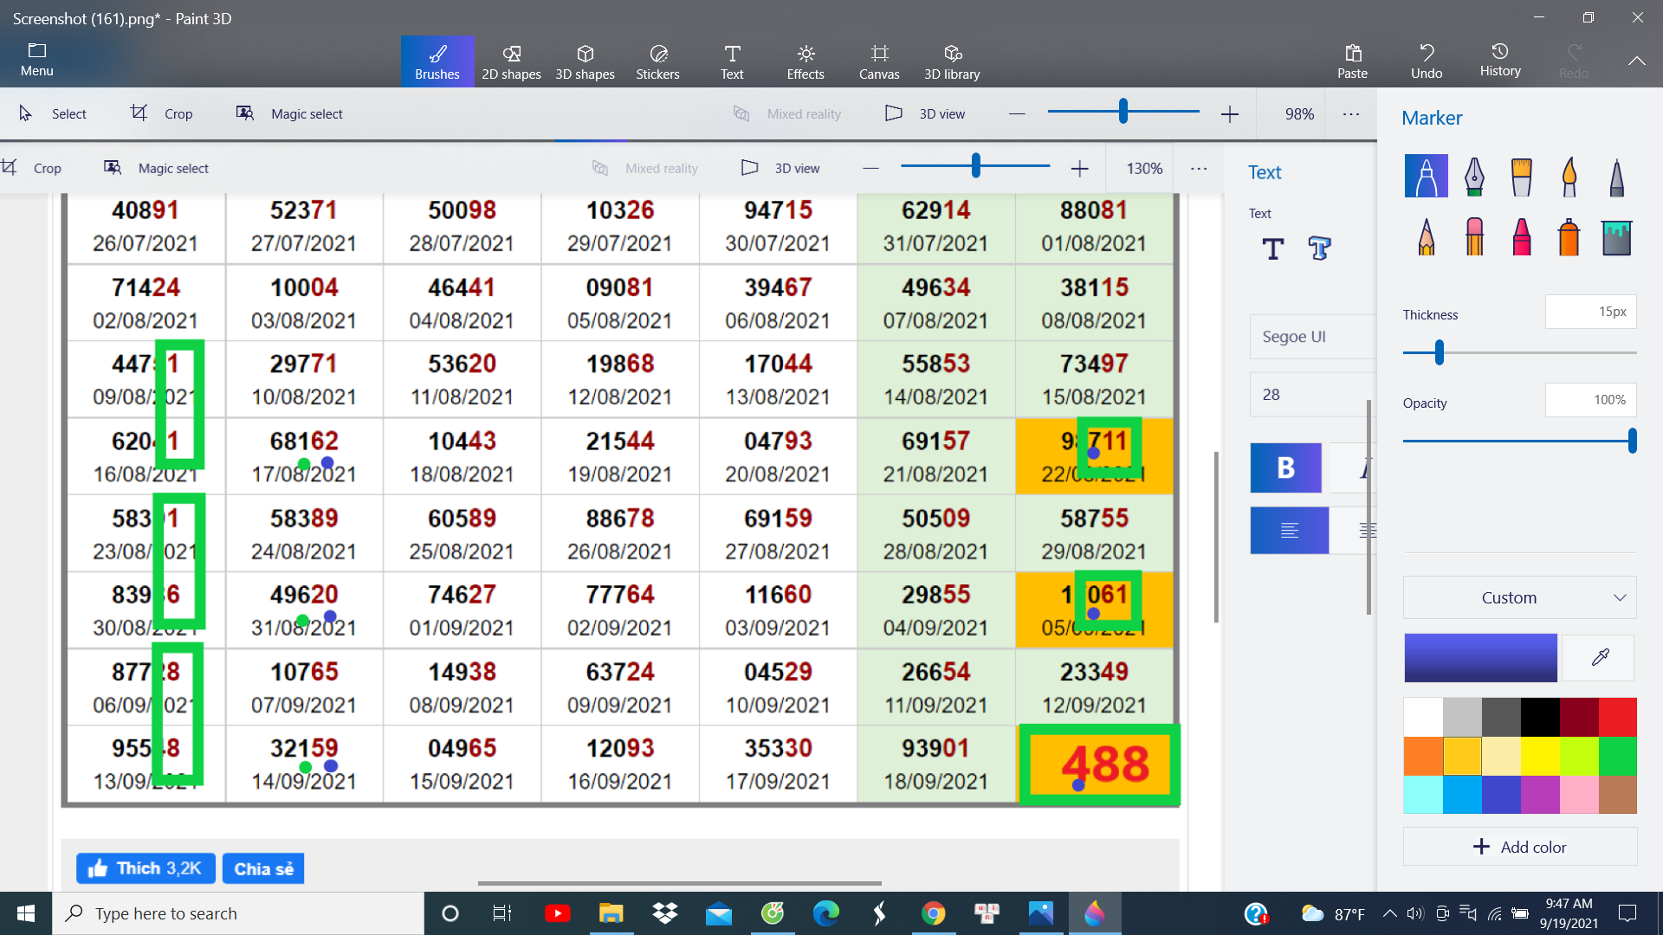Click the Opacity slider track
Viewport: 1663px width, 935px height.
pos(1520,441)
